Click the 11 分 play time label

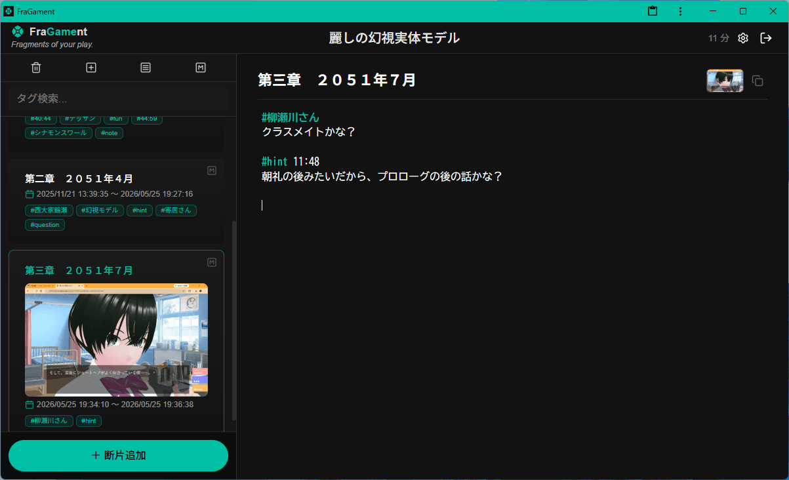pos(718,38)
